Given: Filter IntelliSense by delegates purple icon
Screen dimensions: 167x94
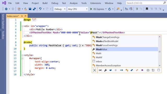Looking at the screenshot, I should [142, 70].
